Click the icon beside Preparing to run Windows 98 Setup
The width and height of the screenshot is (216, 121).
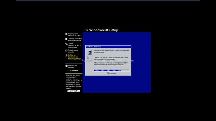66,34
